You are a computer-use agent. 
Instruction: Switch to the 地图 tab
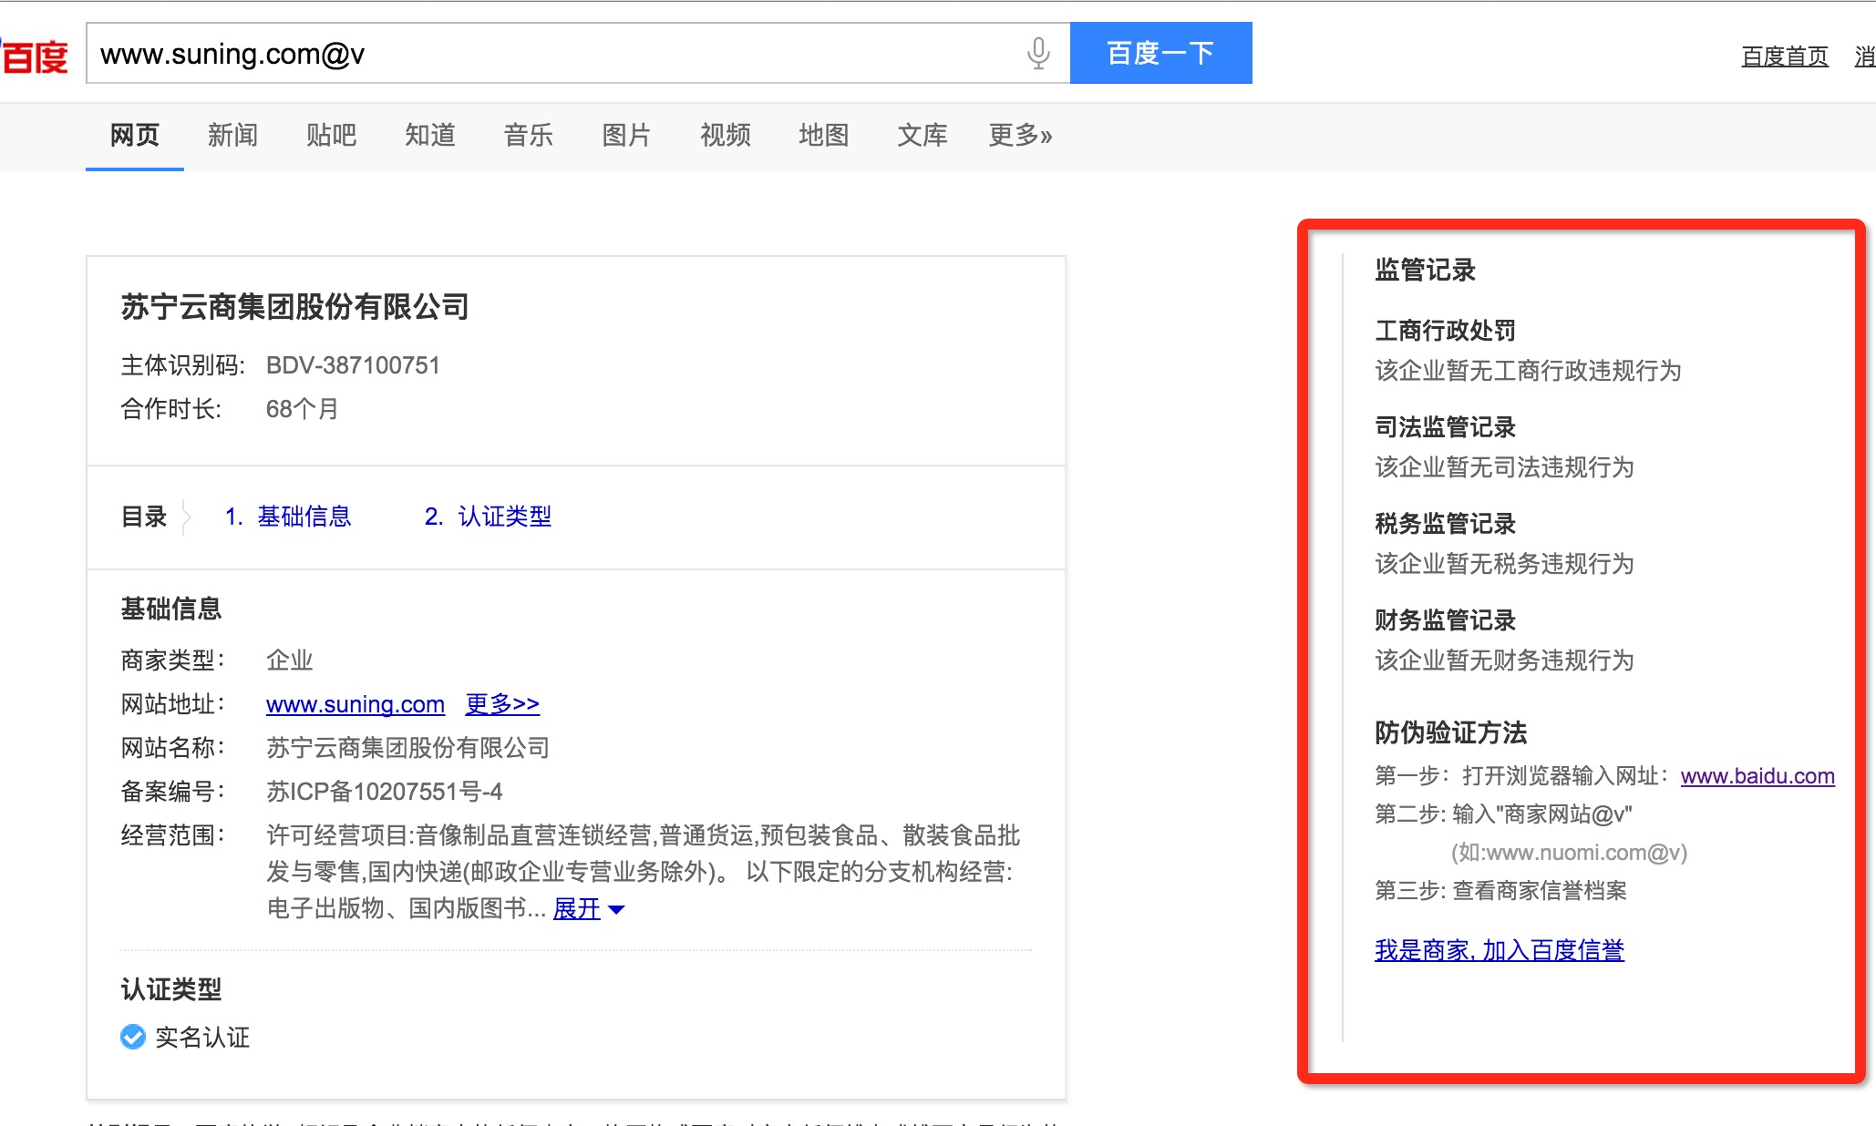click(823, 136)
